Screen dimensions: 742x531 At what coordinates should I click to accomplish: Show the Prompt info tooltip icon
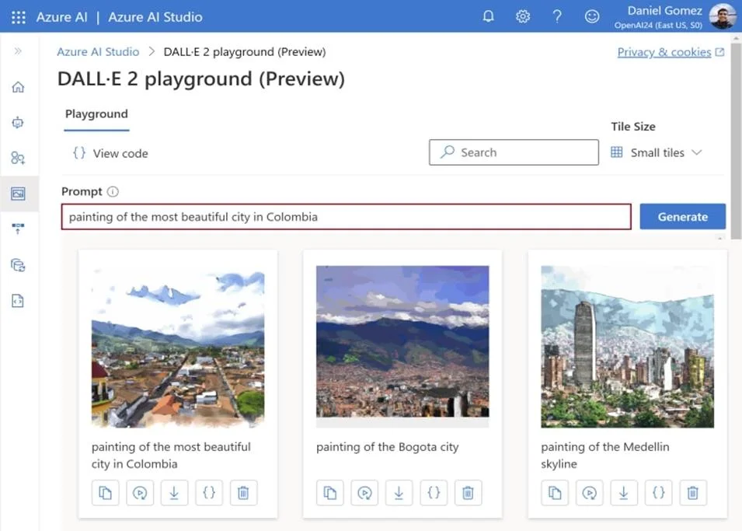(113, 191)
